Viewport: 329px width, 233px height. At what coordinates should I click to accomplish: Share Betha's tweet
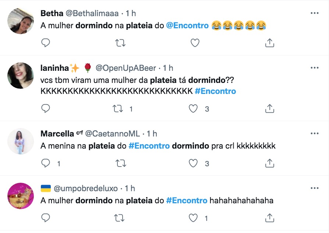click(270, 43)
